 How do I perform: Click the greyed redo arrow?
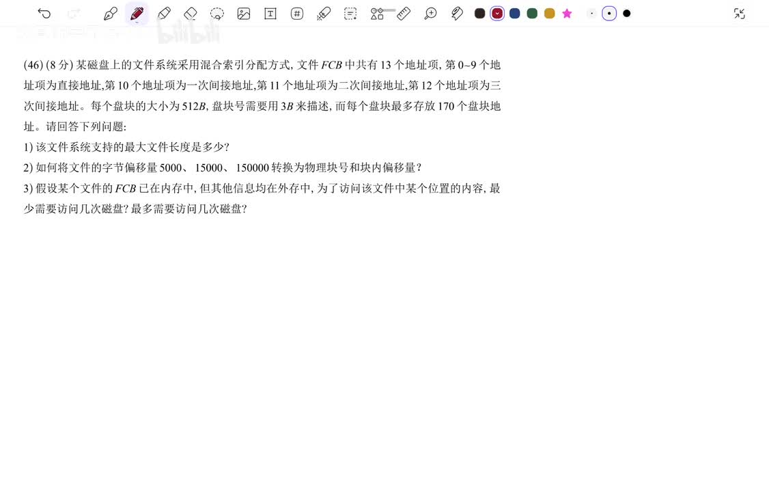click(74, 14)
